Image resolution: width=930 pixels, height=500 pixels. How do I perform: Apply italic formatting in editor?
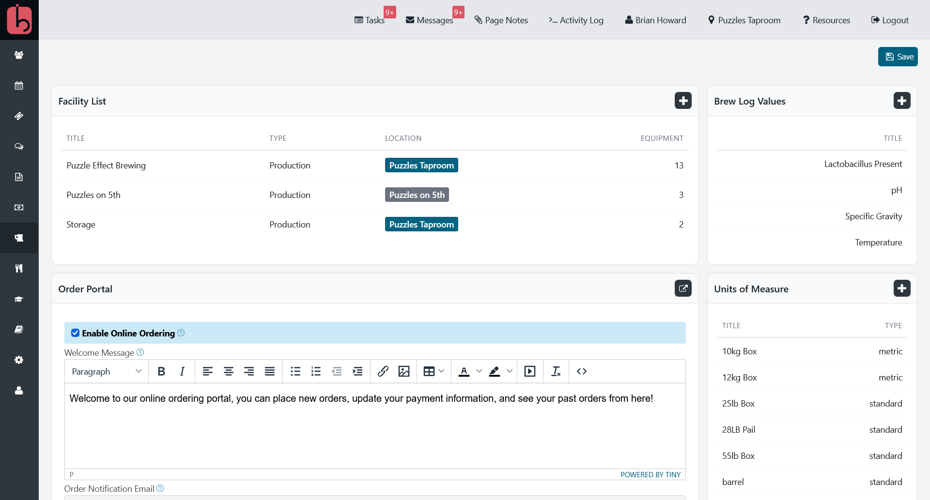coord(182,371)
